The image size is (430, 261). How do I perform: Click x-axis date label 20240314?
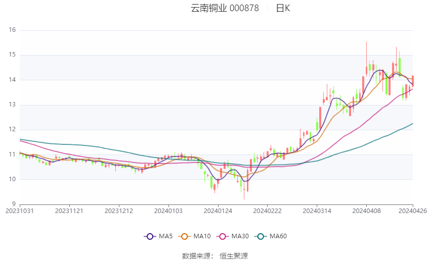coord(317,211)
